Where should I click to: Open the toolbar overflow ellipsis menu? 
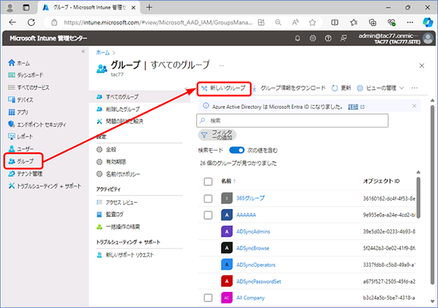point(415,89)
